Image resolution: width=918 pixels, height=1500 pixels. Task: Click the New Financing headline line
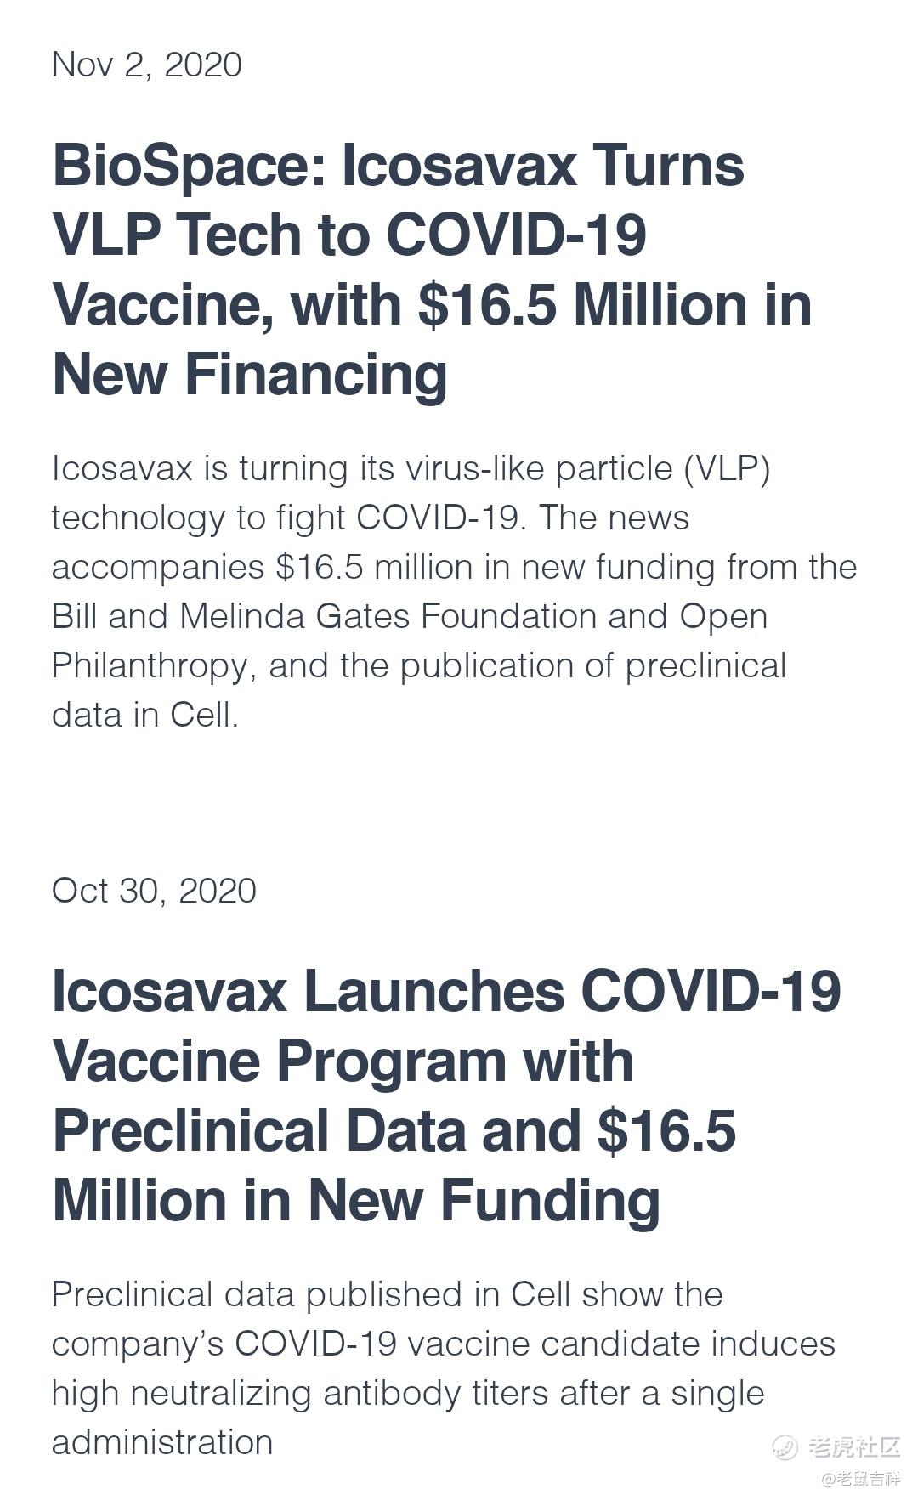click(x=250, y=375)
